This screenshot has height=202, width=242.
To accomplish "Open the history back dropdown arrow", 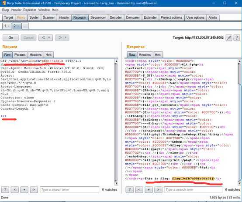I will coord(49,37).
